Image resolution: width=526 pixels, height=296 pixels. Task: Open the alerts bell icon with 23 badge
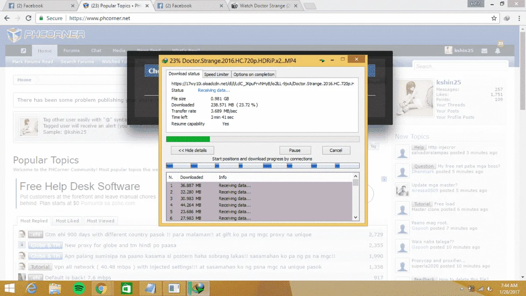pos(498,50)
